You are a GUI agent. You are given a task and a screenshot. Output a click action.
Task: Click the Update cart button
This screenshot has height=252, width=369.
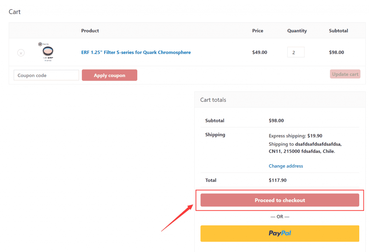click(x=345, y=74)
